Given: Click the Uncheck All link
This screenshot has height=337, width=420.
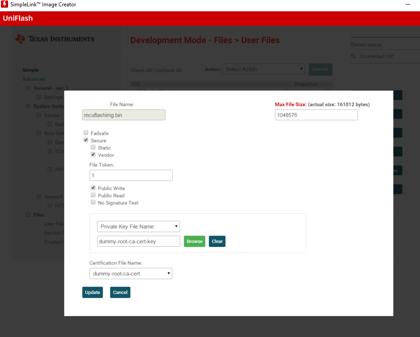Looking at the screenshot, I should (168, 70).
